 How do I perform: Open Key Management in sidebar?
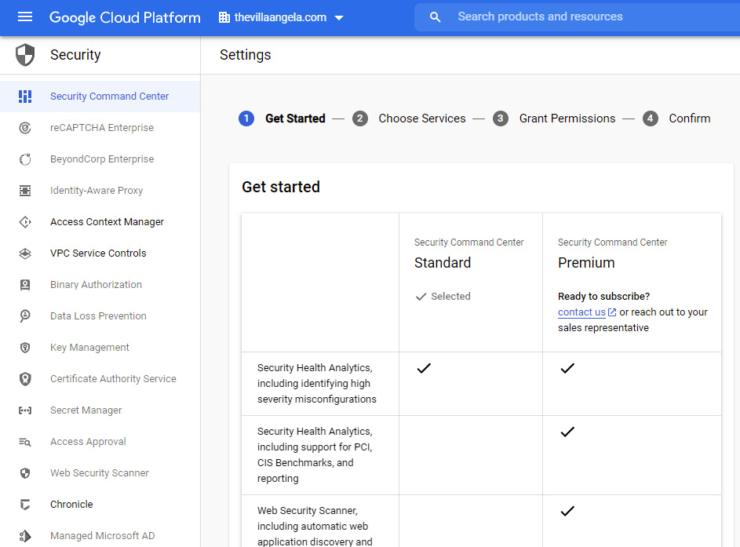point(100,348)
